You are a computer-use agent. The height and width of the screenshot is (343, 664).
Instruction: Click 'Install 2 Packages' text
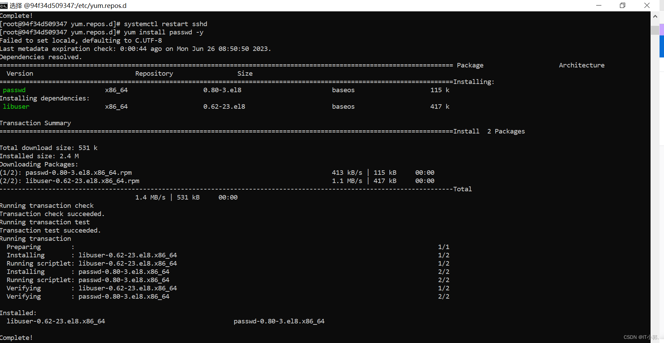489,131
